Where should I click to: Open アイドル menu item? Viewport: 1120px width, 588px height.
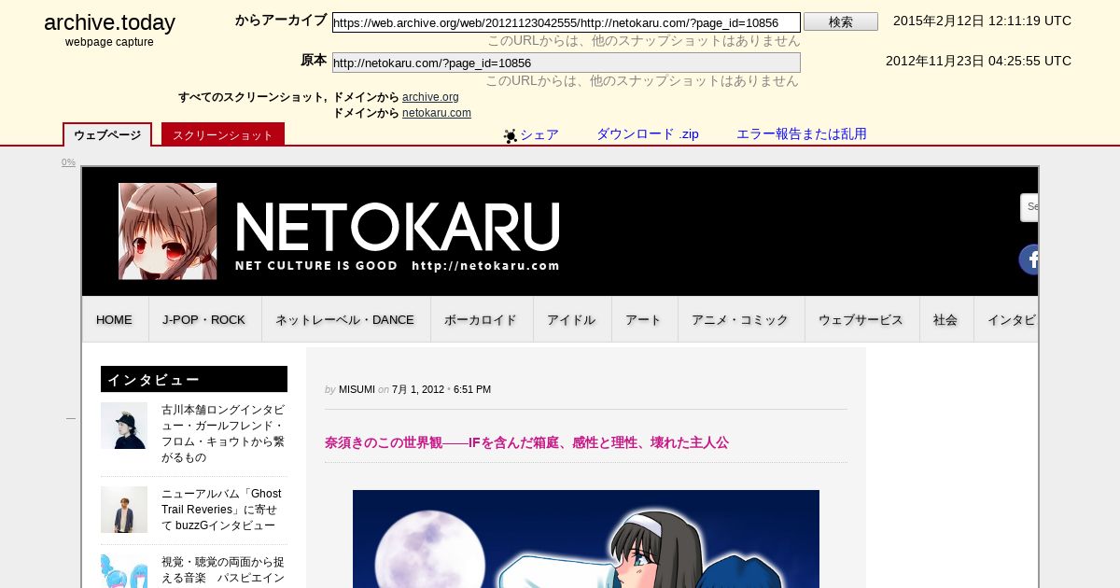571,319
